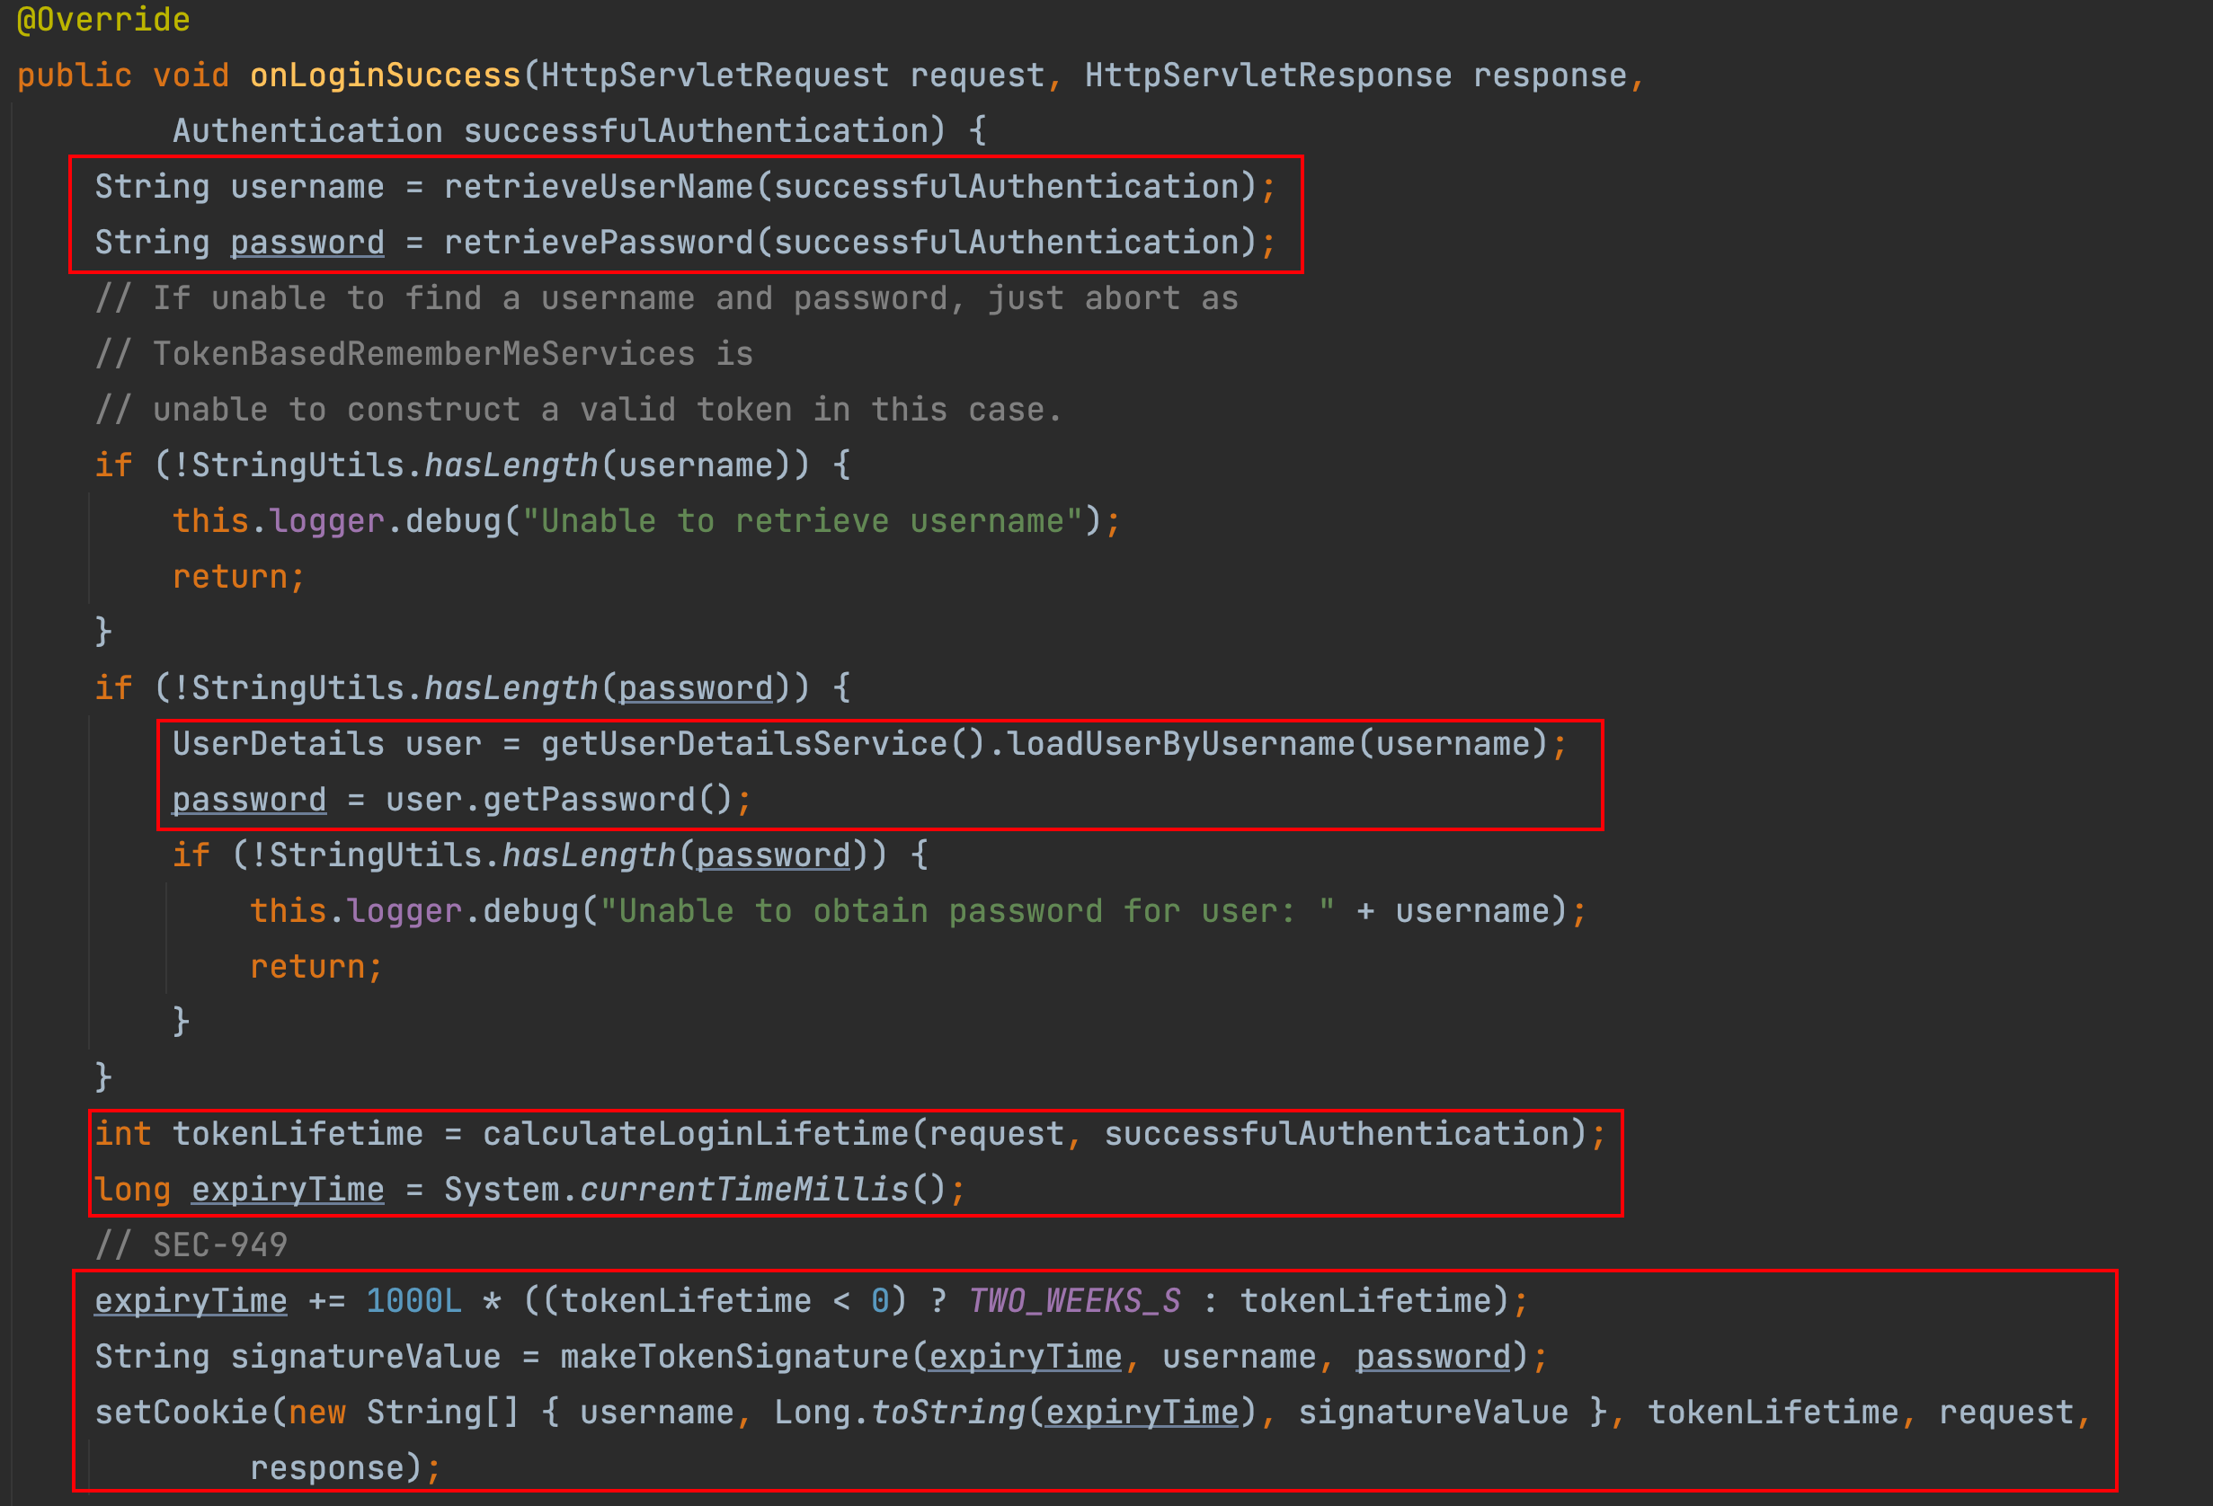Image resolution: width=2213 pixels, height=1506 pixels.
Task: Click the getPassword method call
Action: (589, 801)
